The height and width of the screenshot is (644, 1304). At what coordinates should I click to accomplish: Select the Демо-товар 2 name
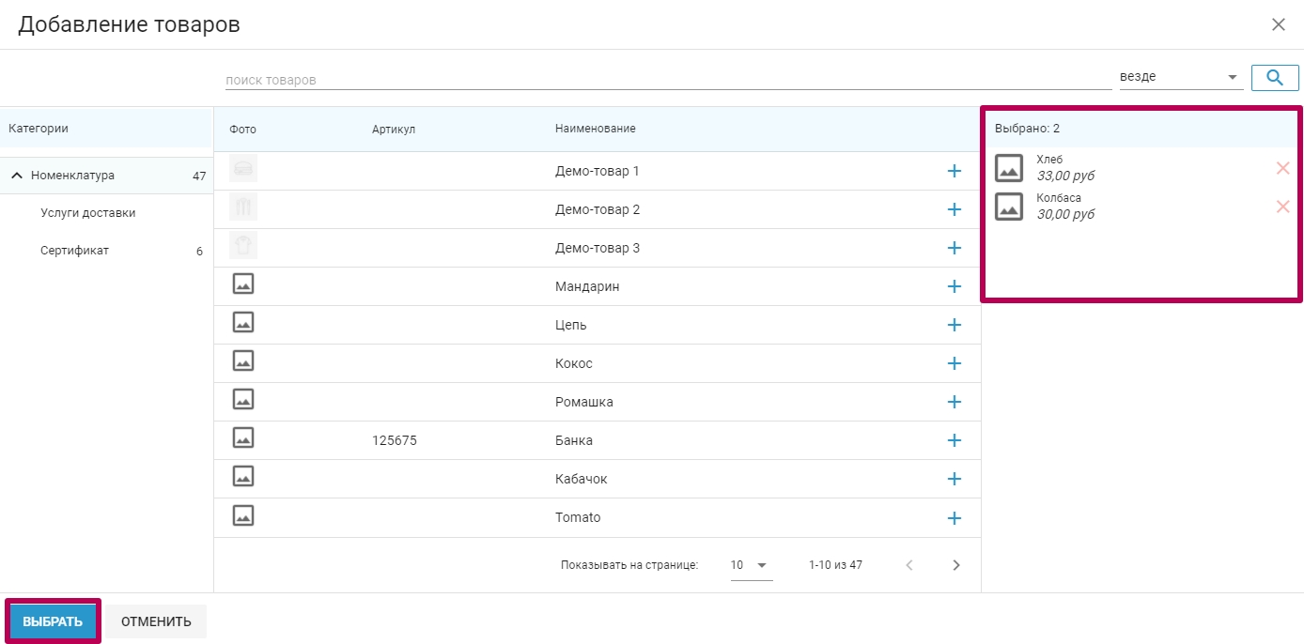coord(598,209)
